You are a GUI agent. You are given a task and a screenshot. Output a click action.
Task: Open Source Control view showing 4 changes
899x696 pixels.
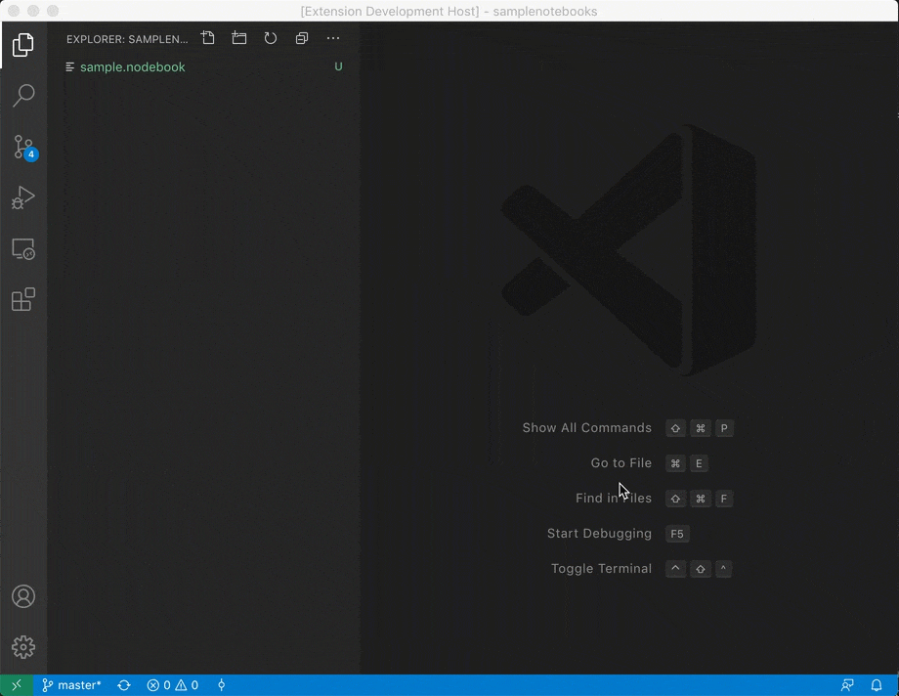23,147
